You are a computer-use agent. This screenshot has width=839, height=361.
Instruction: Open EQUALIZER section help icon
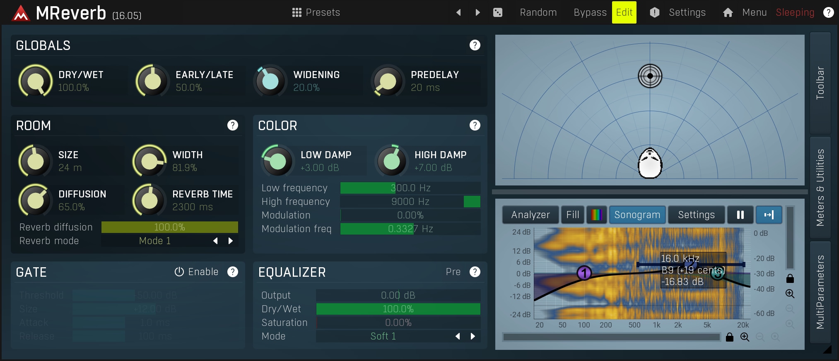tap(475, 272)
